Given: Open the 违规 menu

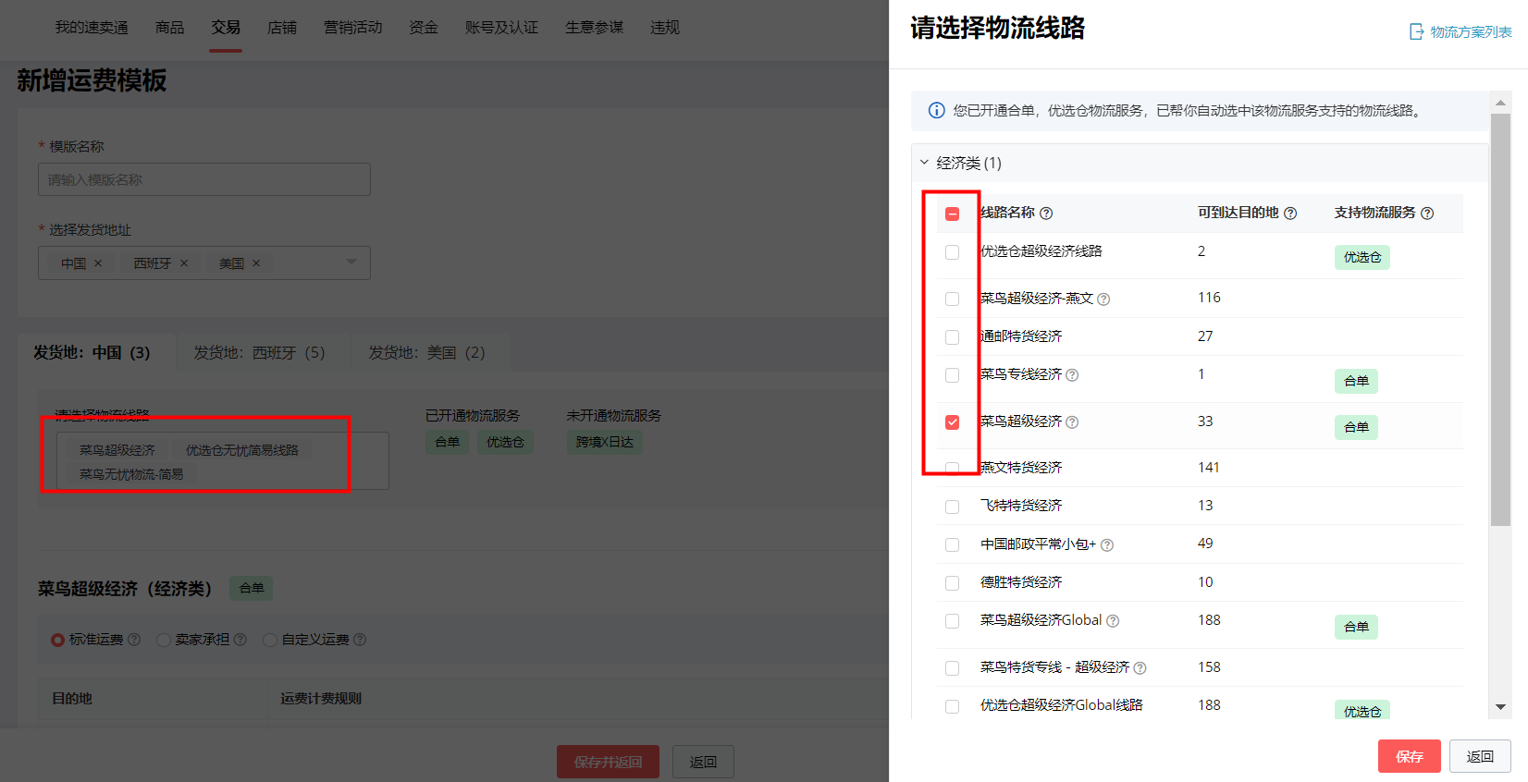Looking at the screenshot, I should click(x=665, y=28).
